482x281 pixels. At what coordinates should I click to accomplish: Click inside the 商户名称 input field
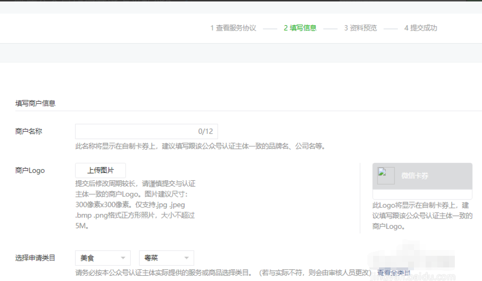pyautogui.click(x=136, y=131)
